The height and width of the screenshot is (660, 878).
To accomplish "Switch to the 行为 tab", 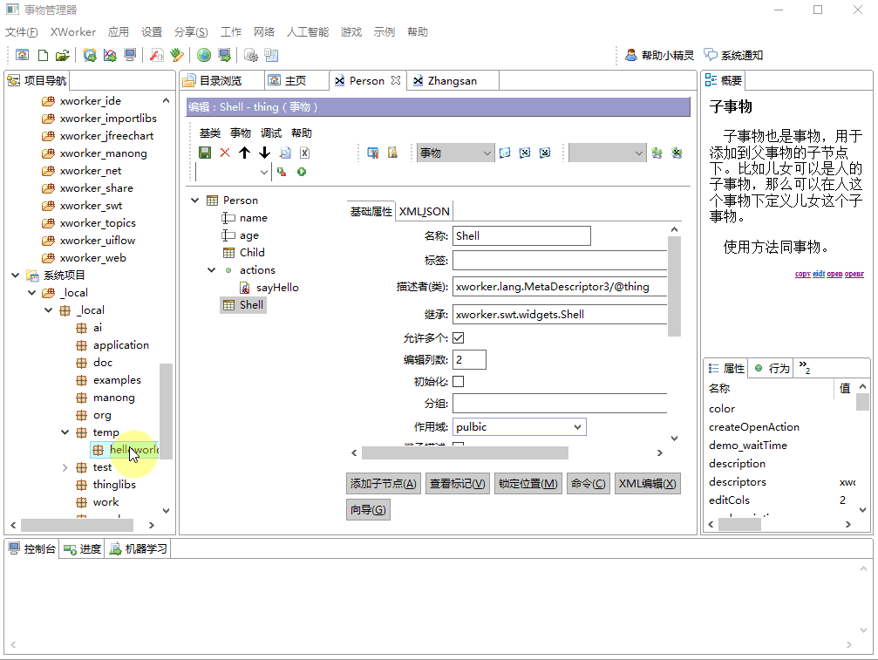I will point(773,368).
